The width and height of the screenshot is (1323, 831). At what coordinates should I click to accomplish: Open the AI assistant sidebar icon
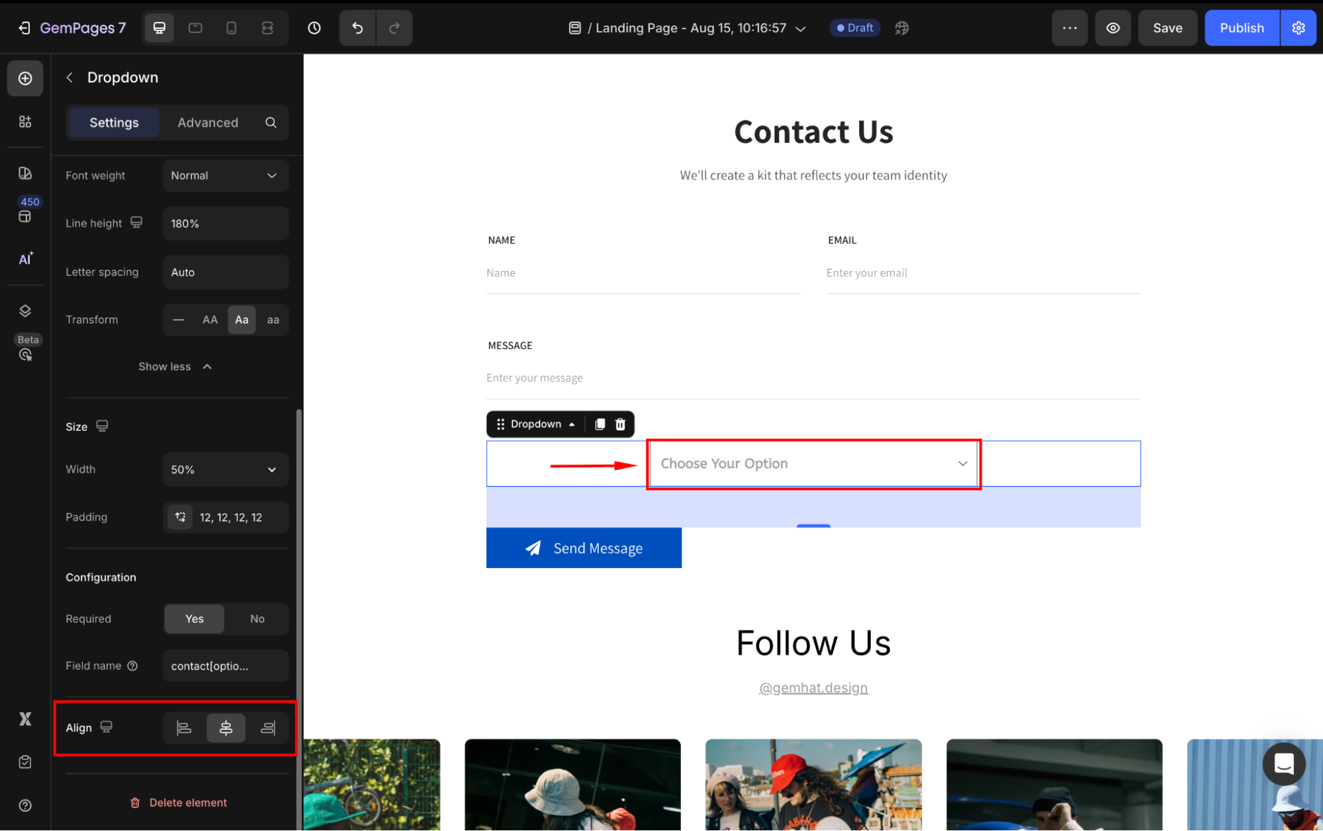[25, 259]
